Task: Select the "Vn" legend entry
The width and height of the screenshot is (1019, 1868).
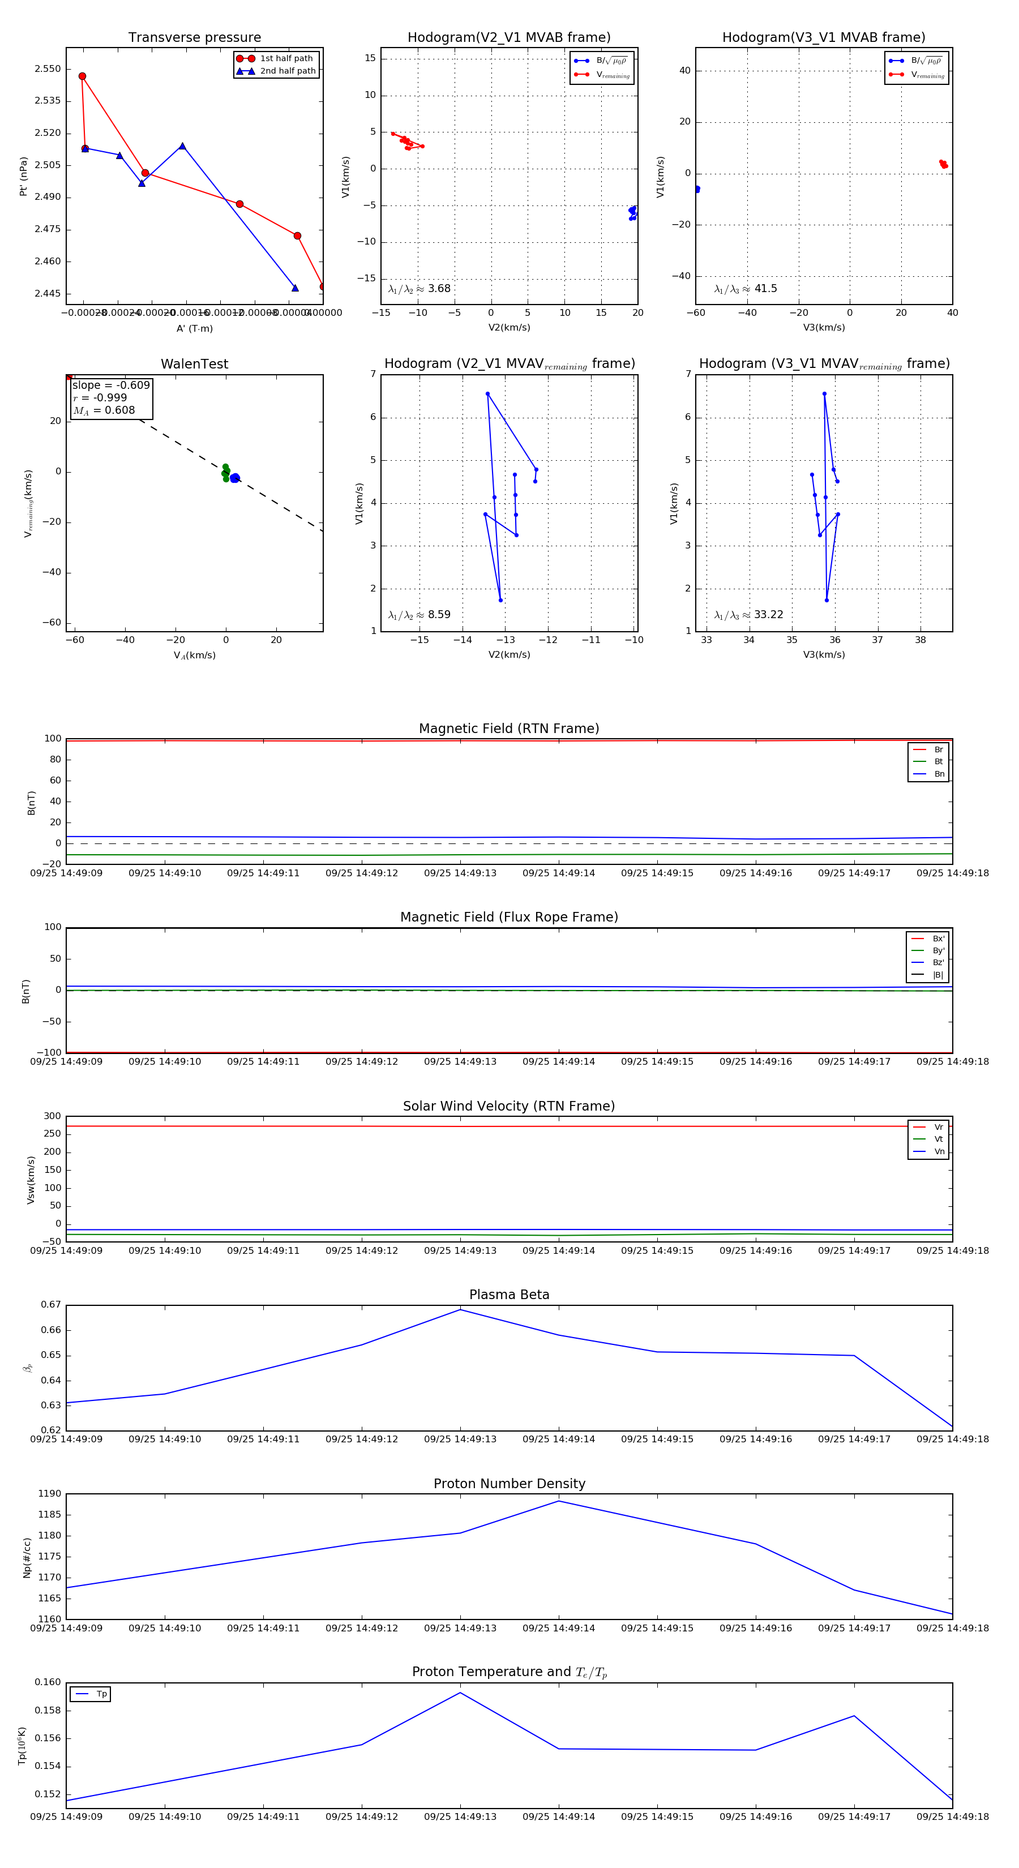Action: click(x=929, y=1151)
